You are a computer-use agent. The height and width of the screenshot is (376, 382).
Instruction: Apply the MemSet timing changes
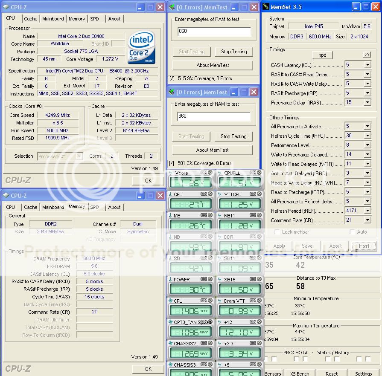tap(279, 246)
